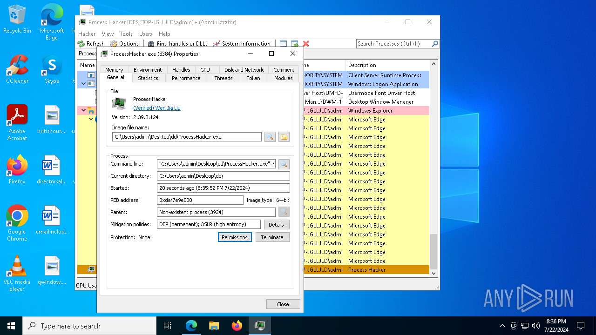Click Edge icon in taskbar
Image resolution: width=596 pixels, height=335 pixels.
coord(191,326)
